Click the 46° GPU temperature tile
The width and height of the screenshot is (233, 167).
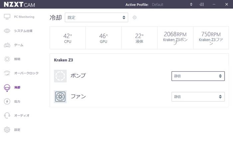click(104, 38)
